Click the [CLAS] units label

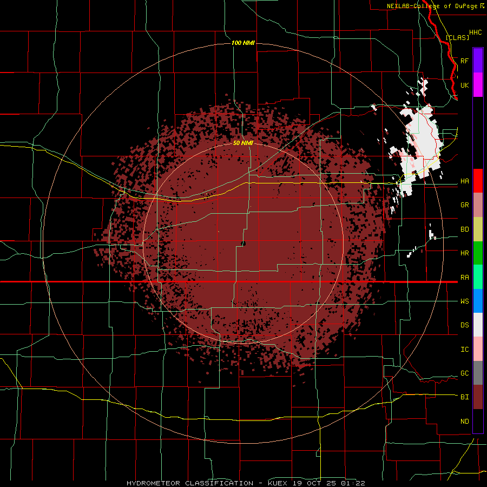457,37
